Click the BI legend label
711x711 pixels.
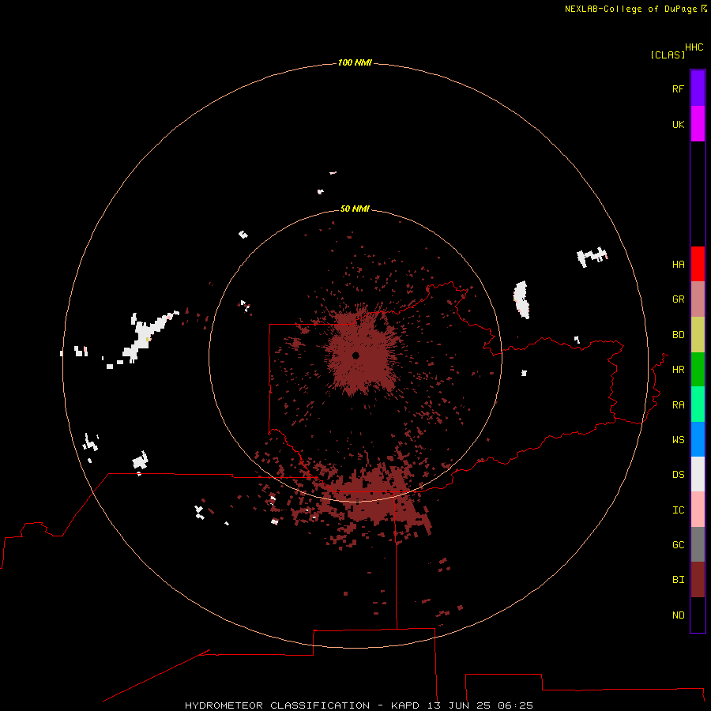click(678, 580)
